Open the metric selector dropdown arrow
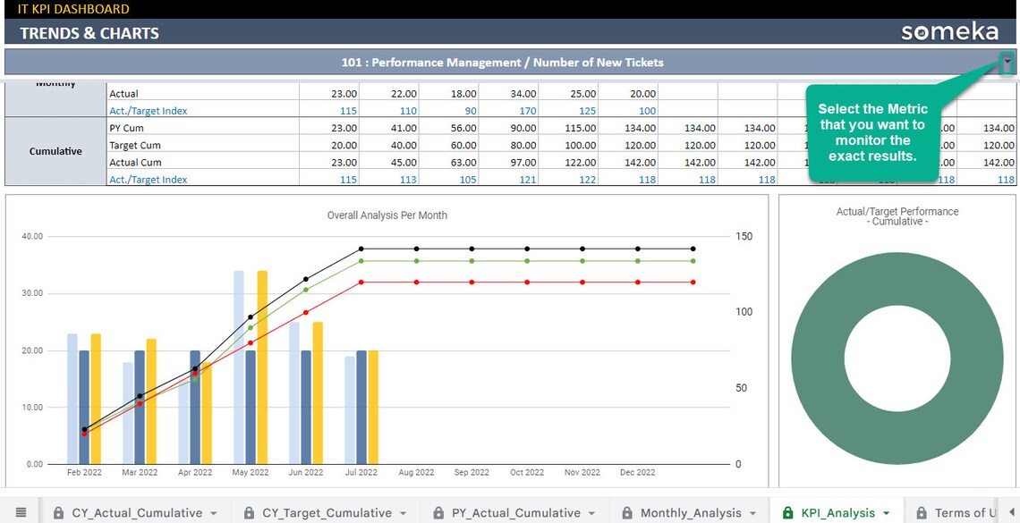 tap(1007, 63)
